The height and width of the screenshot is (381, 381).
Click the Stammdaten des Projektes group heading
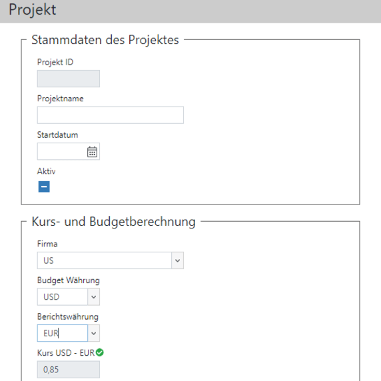point(105,40)
